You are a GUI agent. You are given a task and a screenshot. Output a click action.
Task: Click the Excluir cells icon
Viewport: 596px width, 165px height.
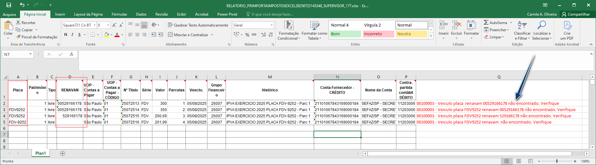(x=457, y=25)
